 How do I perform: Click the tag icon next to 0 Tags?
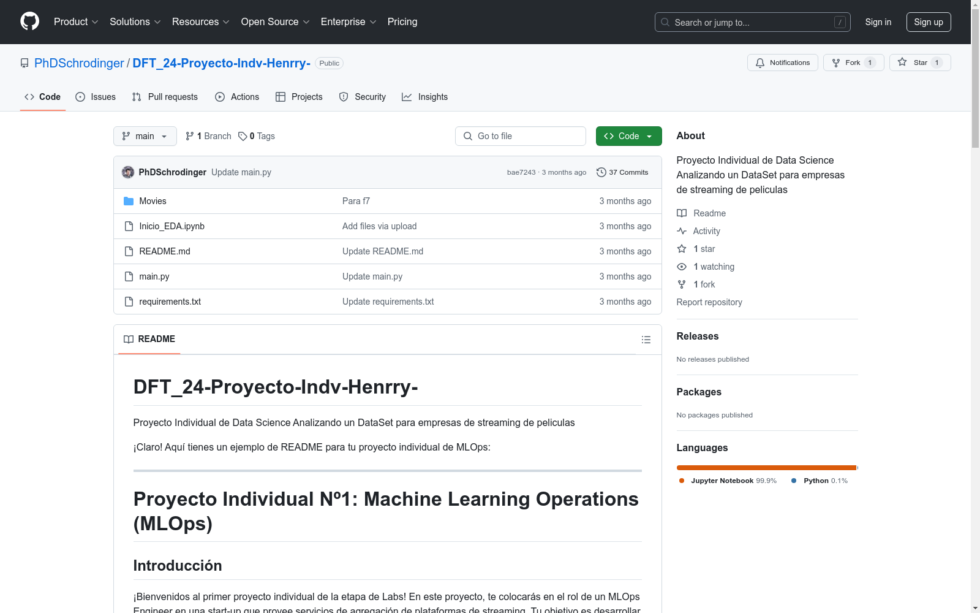pyautogui.click(x=243, y=136)
